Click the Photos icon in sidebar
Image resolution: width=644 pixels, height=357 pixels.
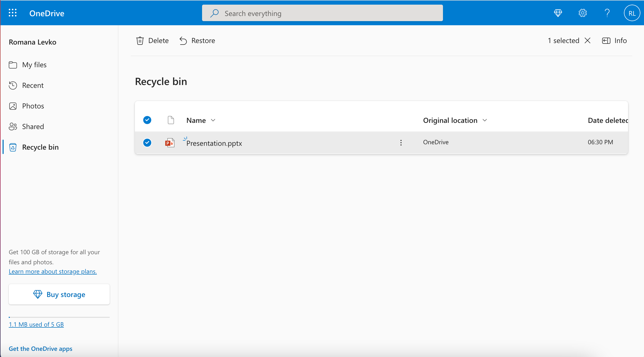[13, 106]
